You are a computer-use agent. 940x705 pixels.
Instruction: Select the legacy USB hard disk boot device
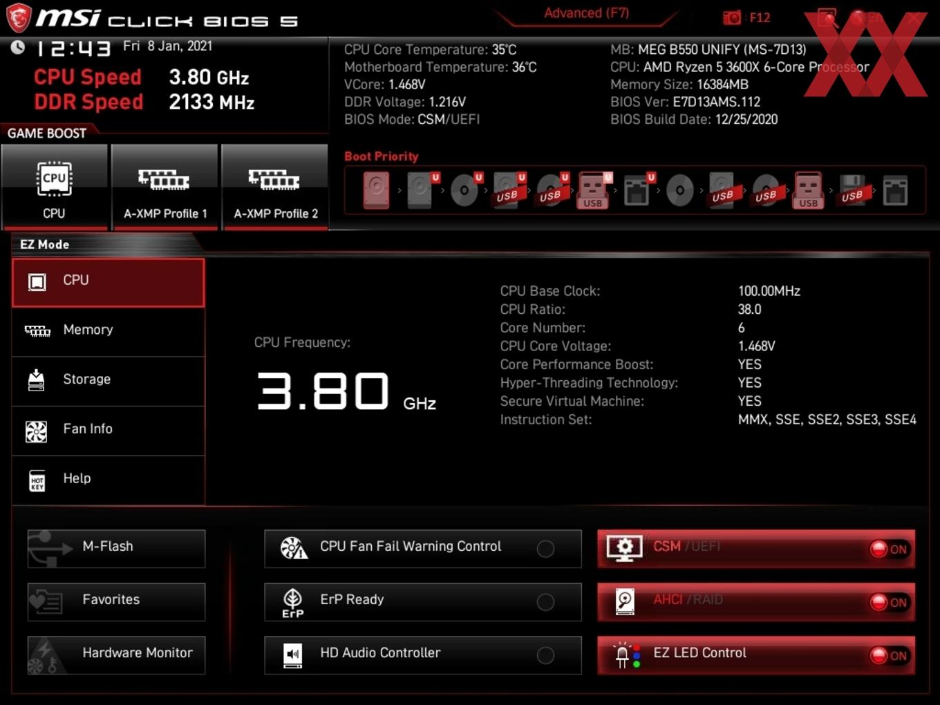(723, 190)
